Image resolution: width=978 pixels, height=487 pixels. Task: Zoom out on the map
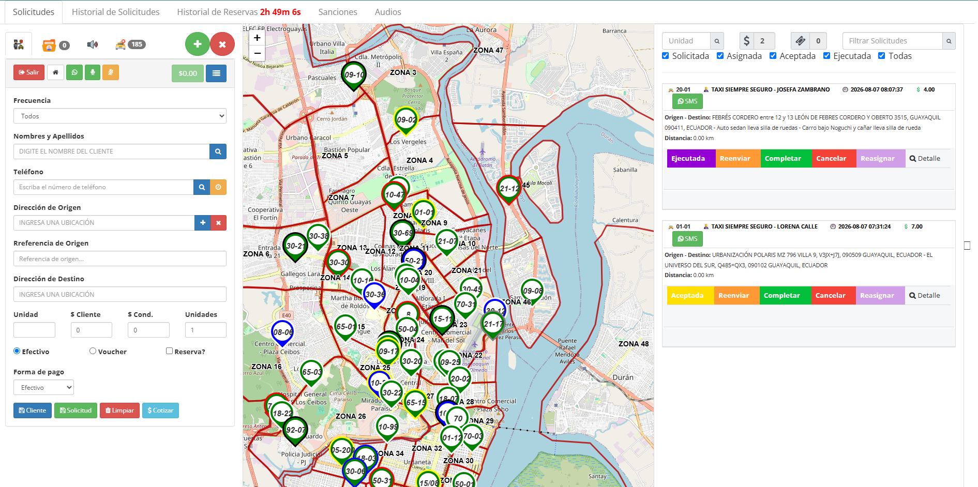coord(257,53)
